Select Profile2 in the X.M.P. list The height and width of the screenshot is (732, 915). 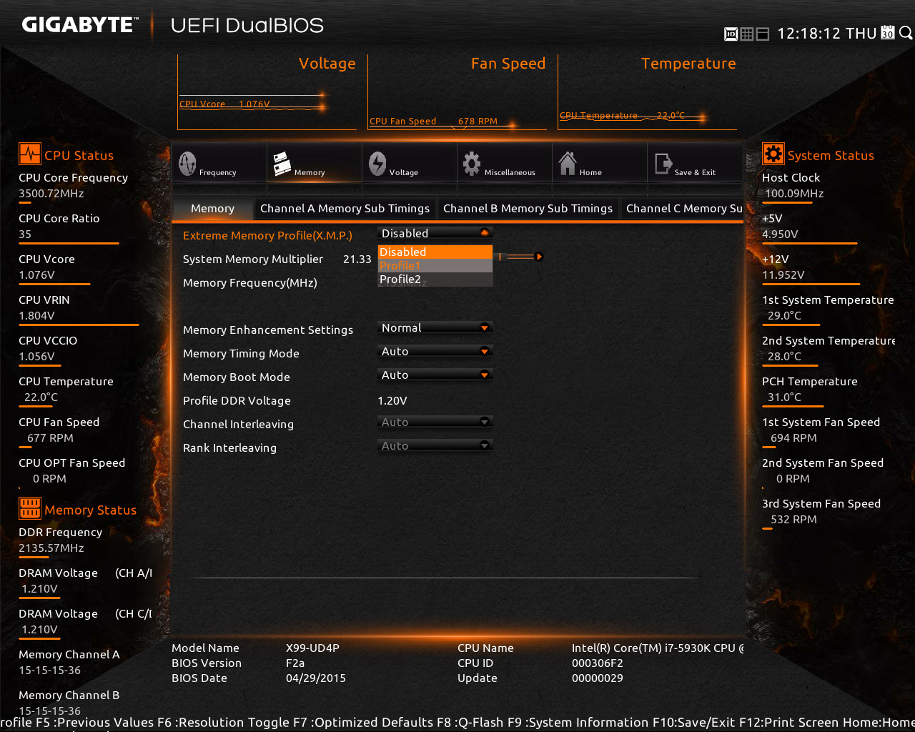coord(435,280)
